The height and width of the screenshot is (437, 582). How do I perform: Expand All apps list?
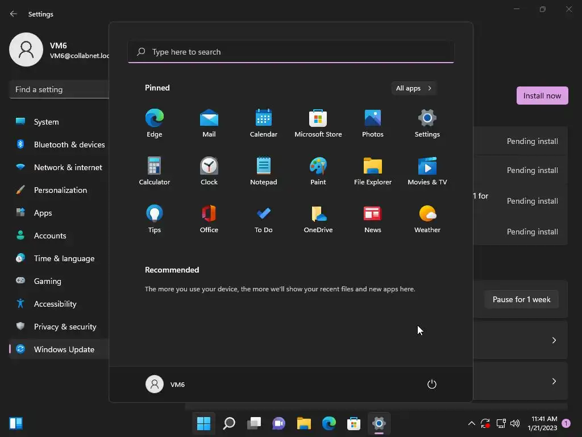[x=414, y=88]
